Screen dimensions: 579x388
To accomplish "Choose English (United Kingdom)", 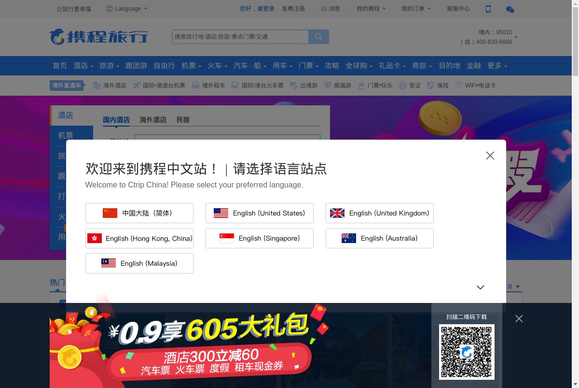I will [x=380, y=213].
